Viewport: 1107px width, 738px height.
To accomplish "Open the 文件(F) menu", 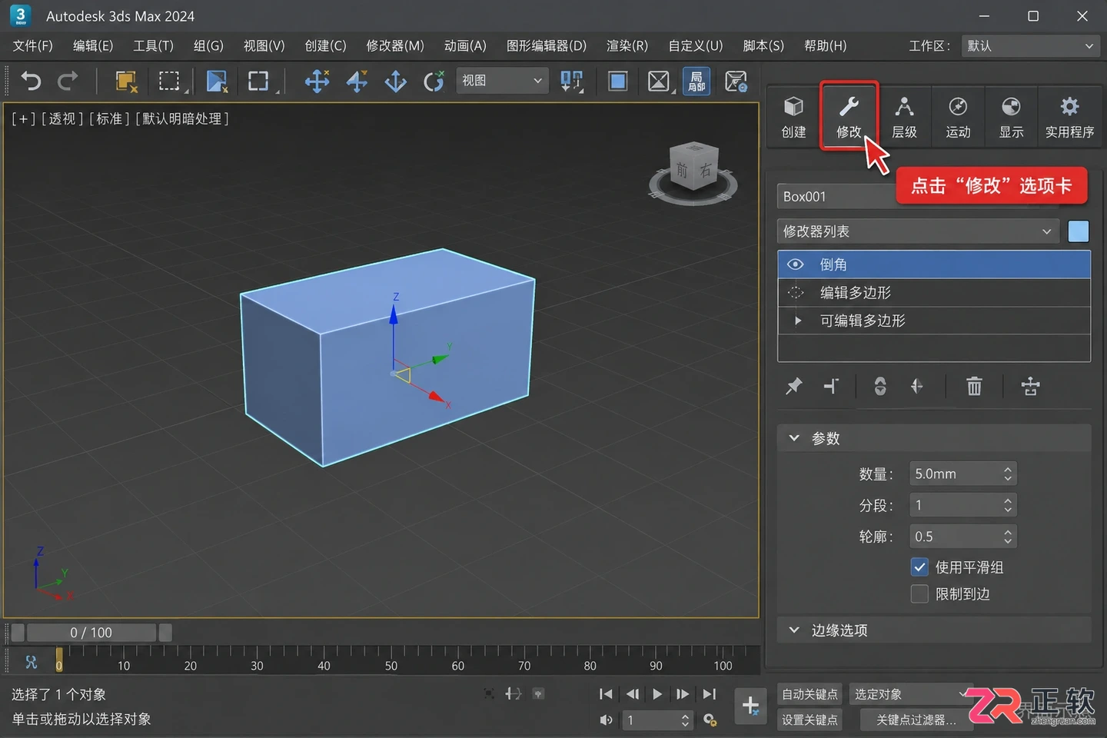I will coord(33,46).
